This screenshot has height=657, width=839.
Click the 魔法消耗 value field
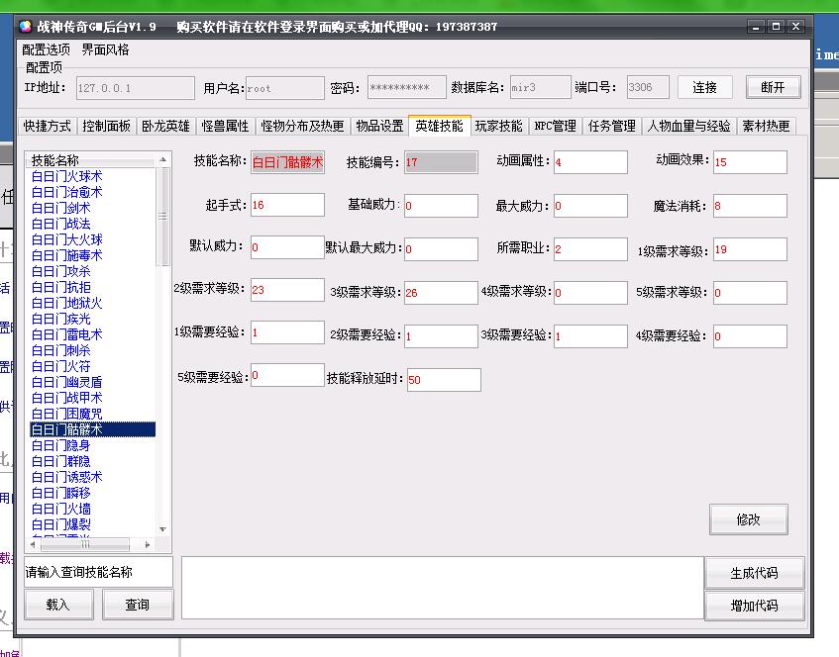pyautogui.click(x=749, y=206)
